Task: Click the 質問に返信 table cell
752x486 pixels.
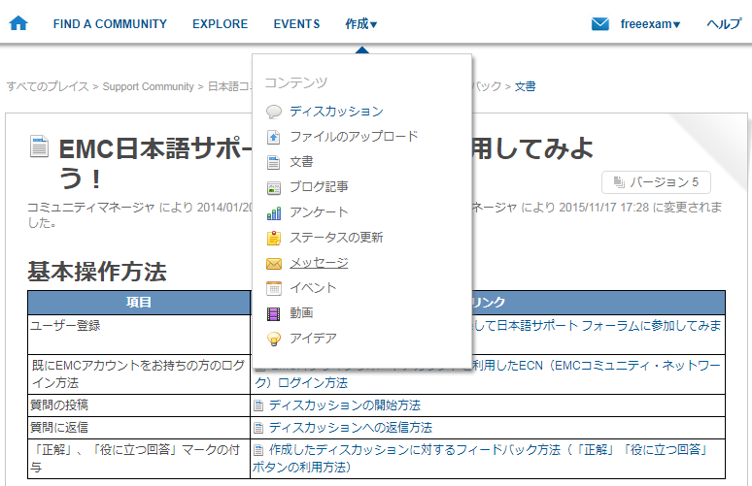Action: click(139, 428)
